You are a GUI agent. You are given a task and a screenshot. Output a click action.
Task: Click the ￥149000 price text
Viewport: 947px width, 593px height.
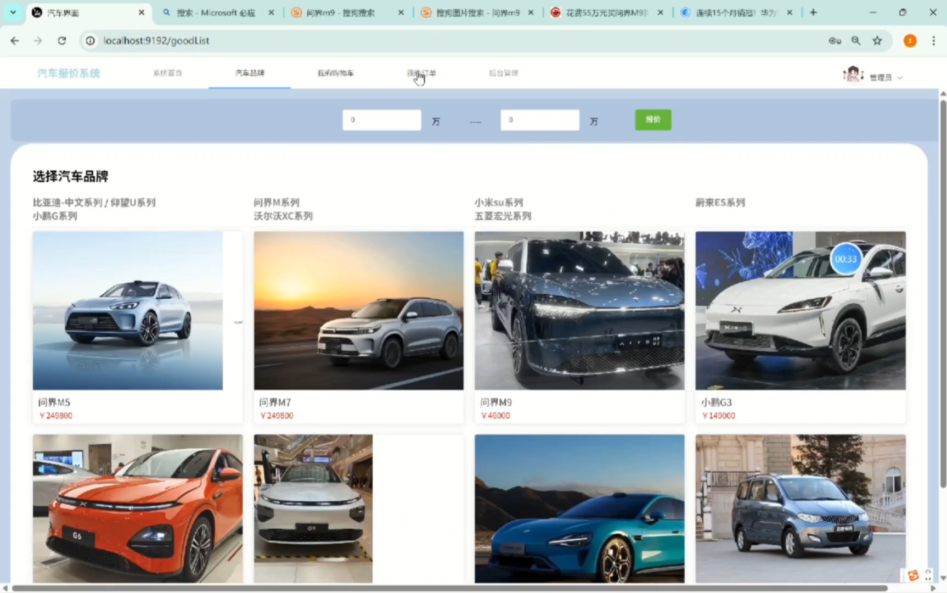point(719,416)
